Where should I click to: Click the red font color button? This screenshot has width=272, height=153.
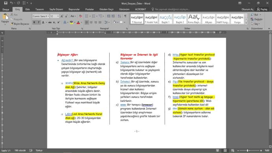(x=78, y=22)
